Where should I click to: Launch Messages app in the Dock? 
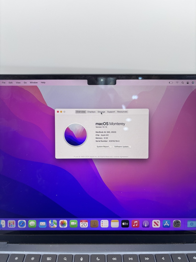tap(32, 224)
